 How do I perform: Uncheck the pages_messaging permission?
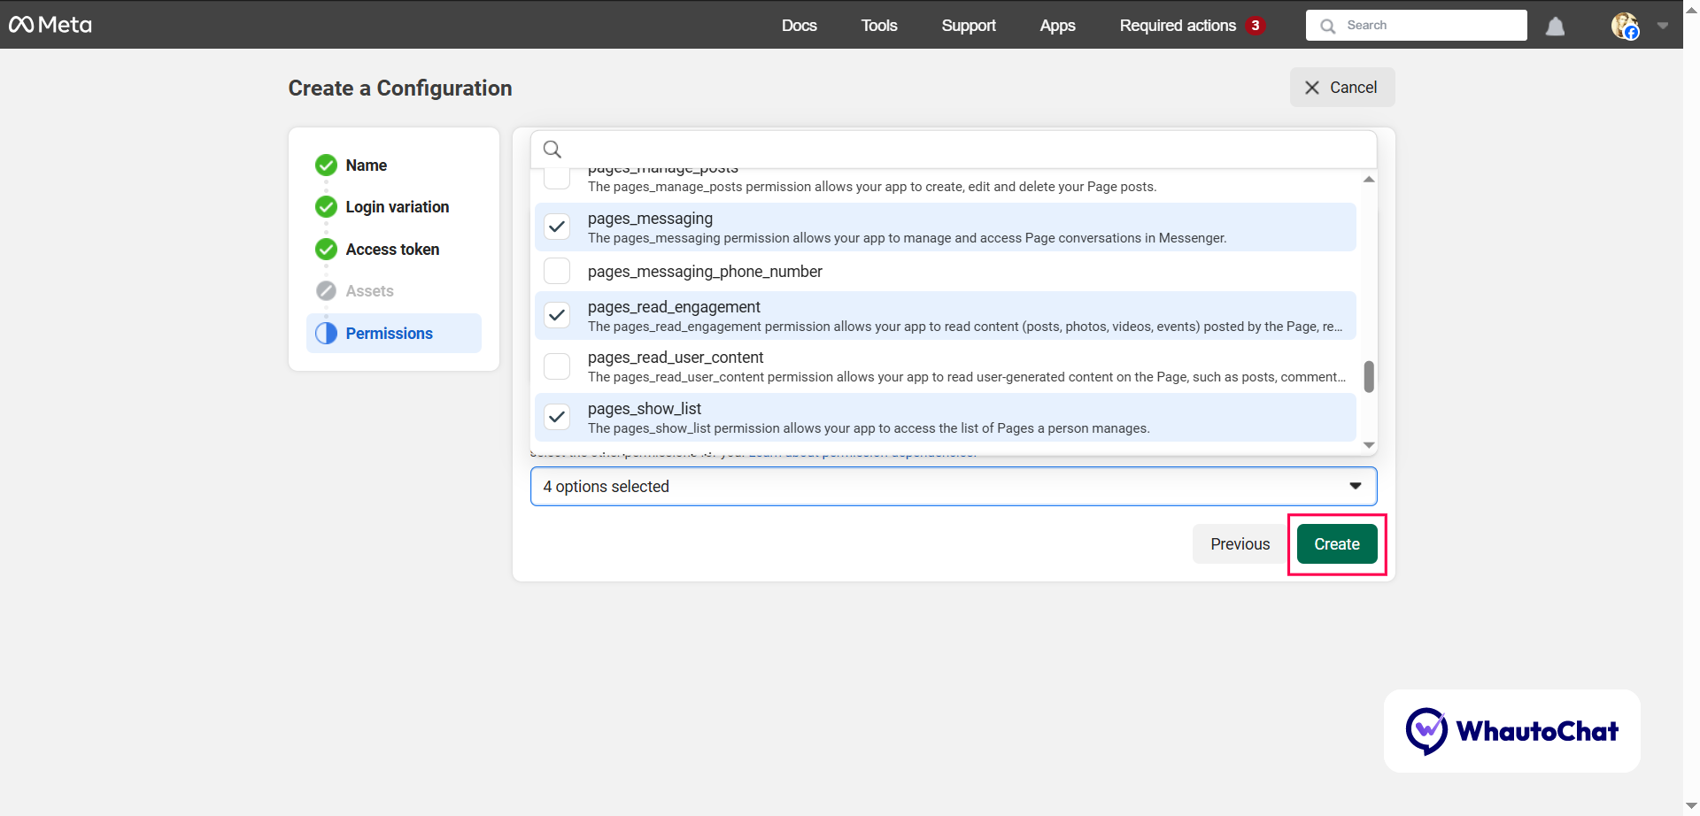[x=557, y=227]
